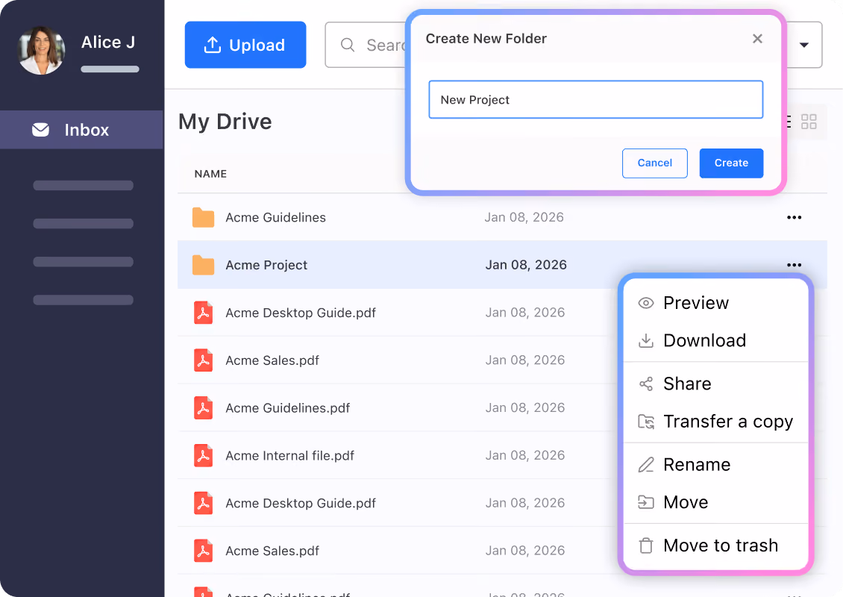
Task: Click the New Project folder name field
Action: coord(595,99)
